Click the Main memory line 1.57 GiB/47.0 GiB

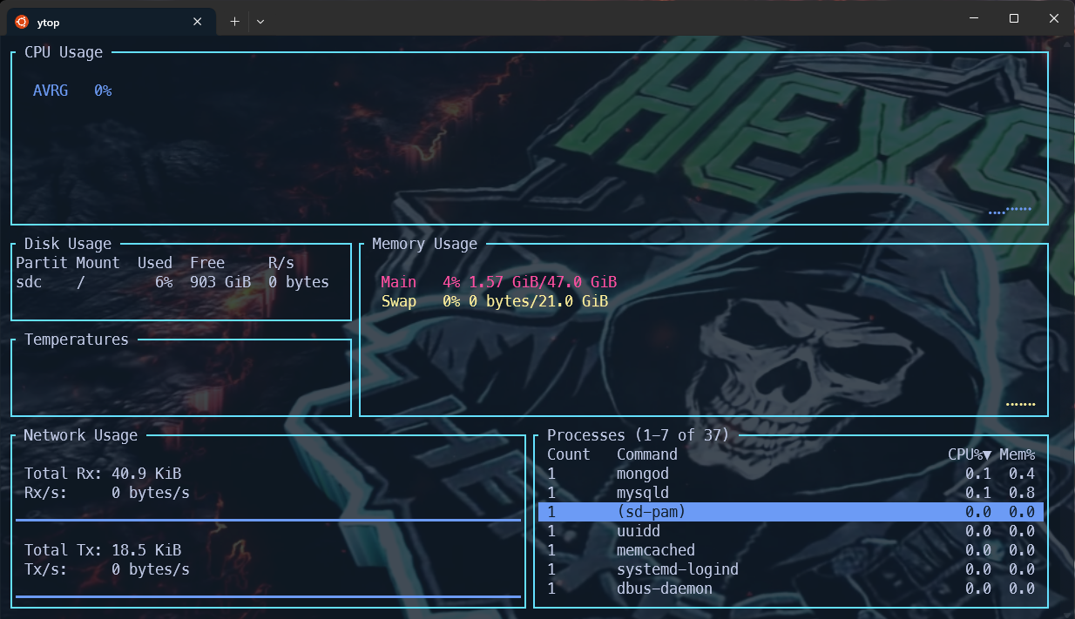click(499, 282)
